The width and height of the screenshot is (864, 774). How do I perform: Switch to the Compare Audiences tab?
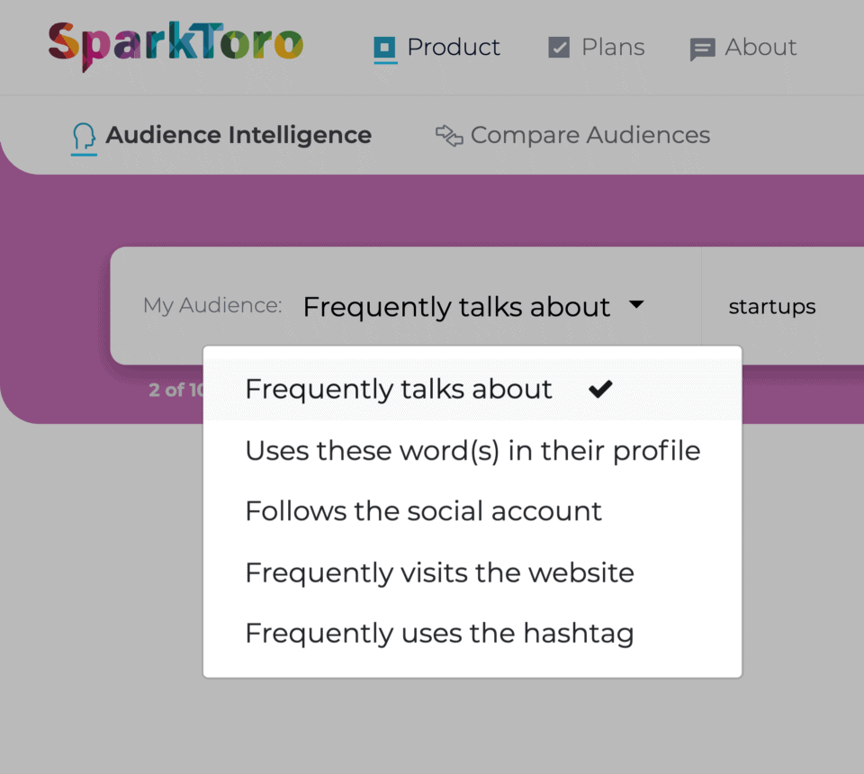[589, 135]
